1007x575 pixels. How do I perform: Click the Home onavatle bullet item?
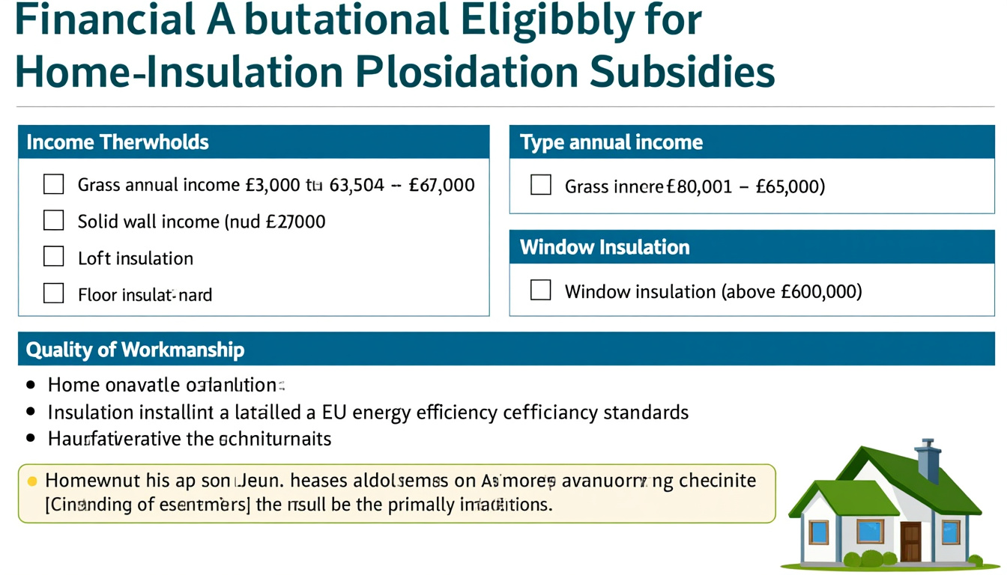pyautogui.click(x=166, y=385)
